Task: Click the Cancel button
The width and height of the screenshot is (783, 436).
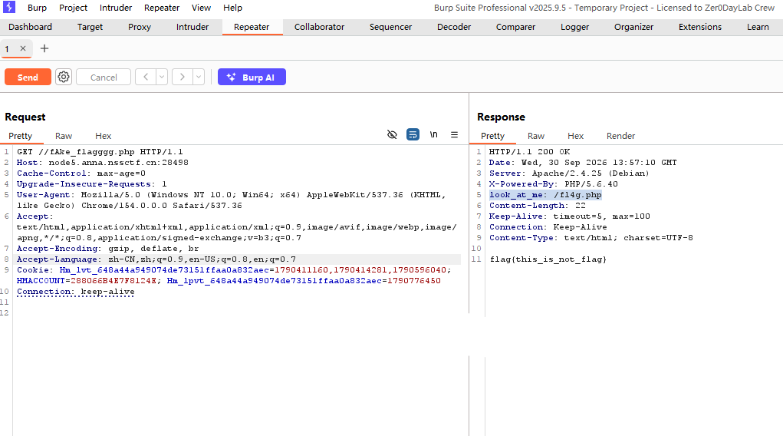Action: pos(104,77)
